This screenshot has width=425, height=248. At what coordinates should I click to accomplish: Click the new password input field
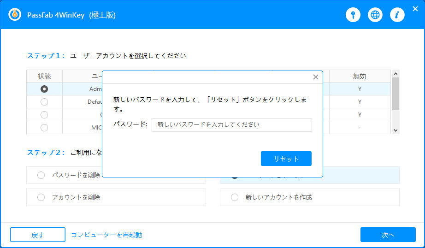231,125
